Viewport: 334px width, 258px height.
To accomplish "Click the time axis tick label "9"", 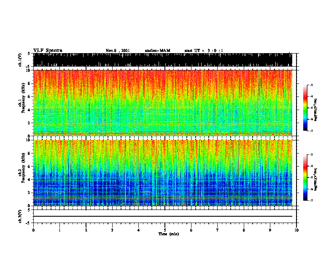I will pos(270,230).
